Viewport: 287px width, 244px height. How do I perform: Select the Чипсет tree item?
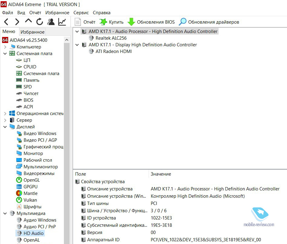[27, 94]
